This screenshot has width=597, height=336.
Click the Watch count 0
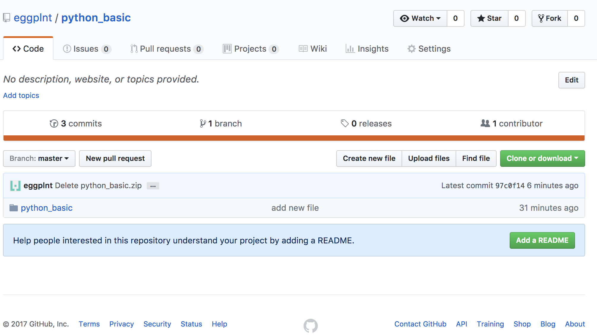(x=455, y=18)
